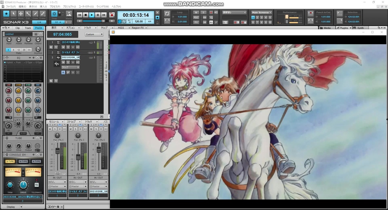Choose the A-TYPE console emulation
Viewport: 388px width, 210px height.
pyautogui.click(x=36, y=162)
